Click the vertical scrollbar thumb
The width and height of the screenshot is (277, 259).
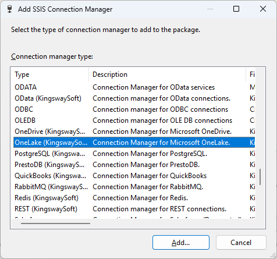pos(260,177)
